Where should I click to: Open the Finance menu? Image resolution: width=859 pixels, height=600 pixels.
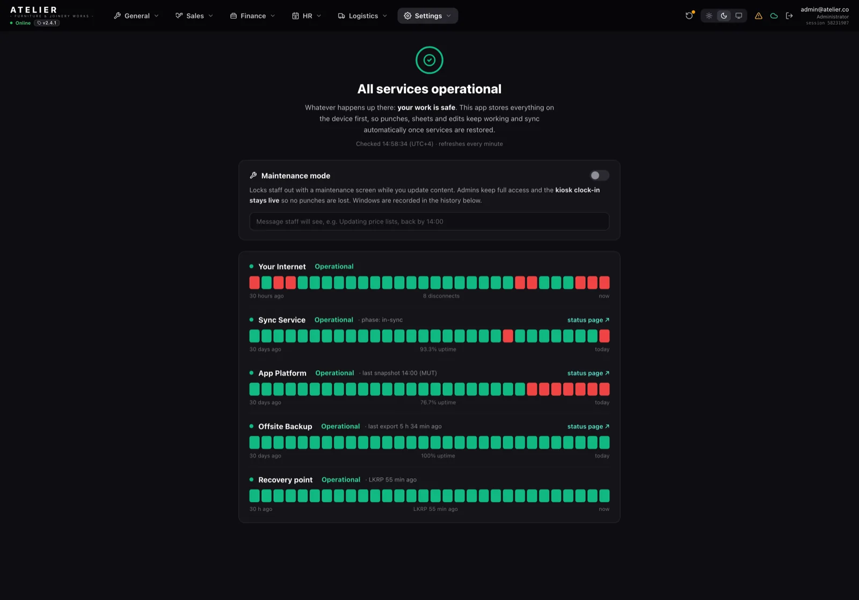pyautogui.click(x=253, y=16)
